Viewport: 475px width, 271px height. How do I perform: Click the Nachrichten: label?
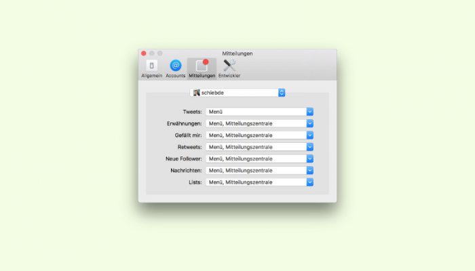[186, 170]
